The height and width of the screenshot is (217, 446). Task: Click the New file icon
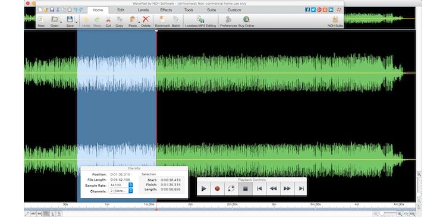(41, 21)
